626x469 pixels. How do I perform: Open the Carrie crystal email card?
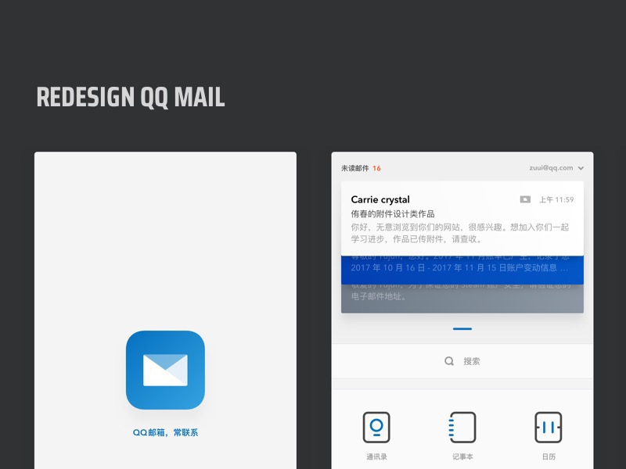462,219
